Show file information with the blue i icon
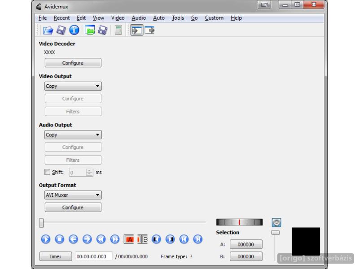This screenshot has width=359, height=269. (74, 30)
